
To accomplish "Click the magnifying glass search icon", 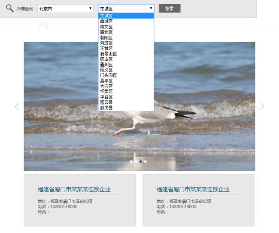I will coord(9,8).
